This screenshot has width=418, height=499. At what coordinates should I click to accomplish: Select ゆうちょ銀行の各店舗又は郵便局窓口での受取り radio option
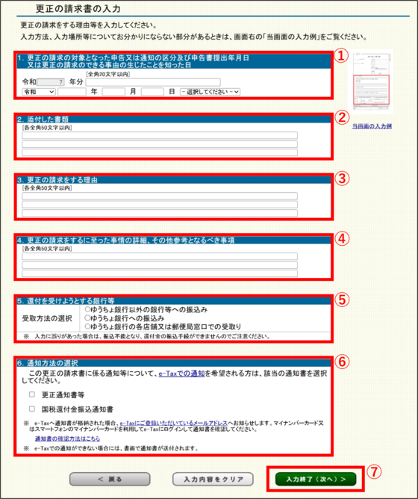tap(87, 326)
